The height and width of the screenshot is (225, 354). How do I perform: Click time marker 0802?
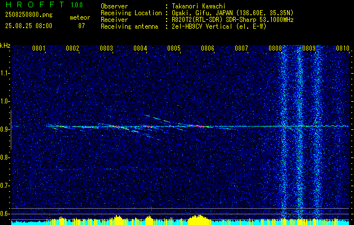(73, 48)
